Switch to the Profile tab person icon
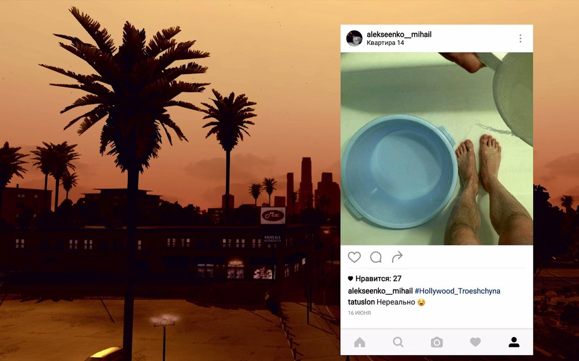Viewport: 579px width, 361px height. [x=513, y=342]
